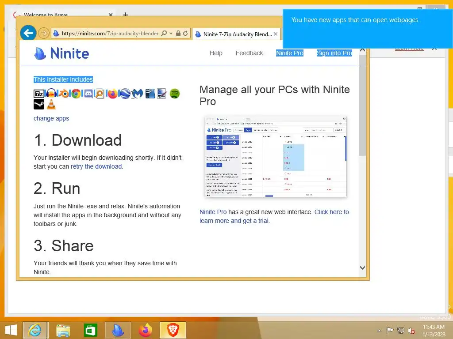This screenshot has width=453, height=339.
Task: Click the This installer includes text
Action: (63, 79)
